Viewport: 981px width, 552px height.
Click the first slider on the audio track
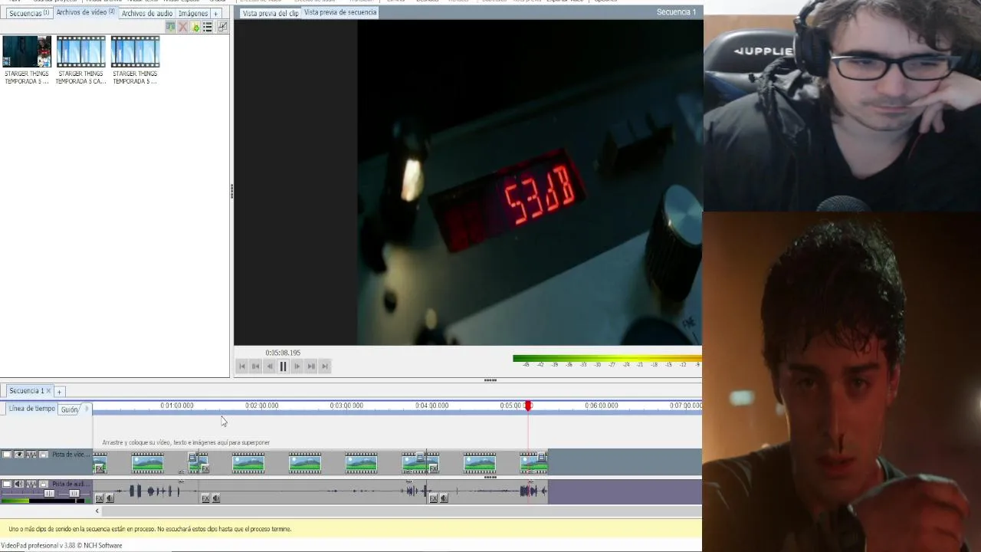pos(49,494)
